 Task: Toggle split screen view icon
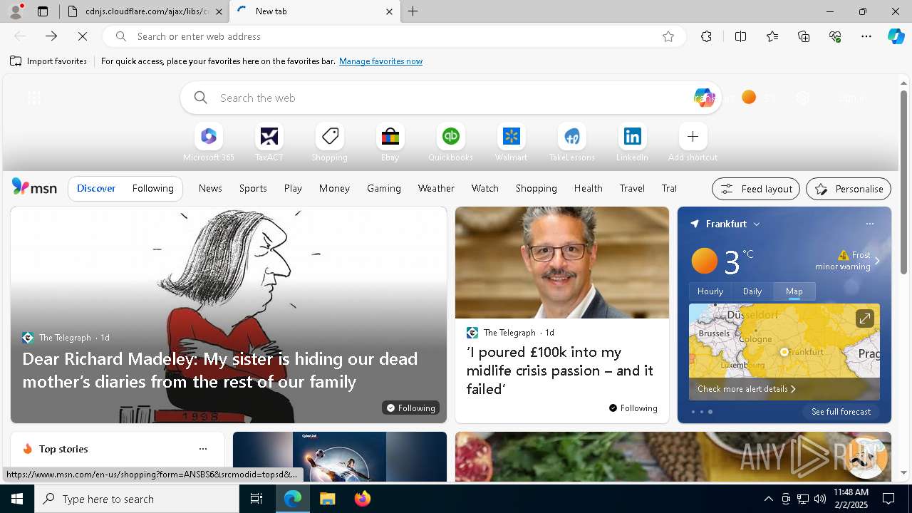(x=740, y=36)
